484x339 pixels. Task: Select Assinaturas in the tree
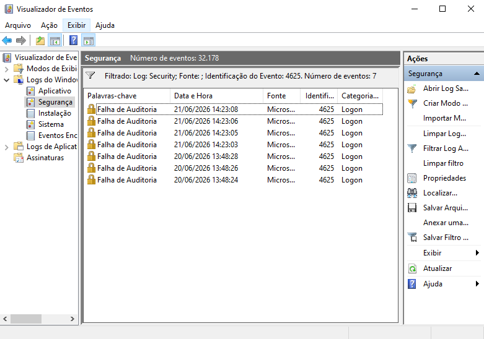pos(45,158)
